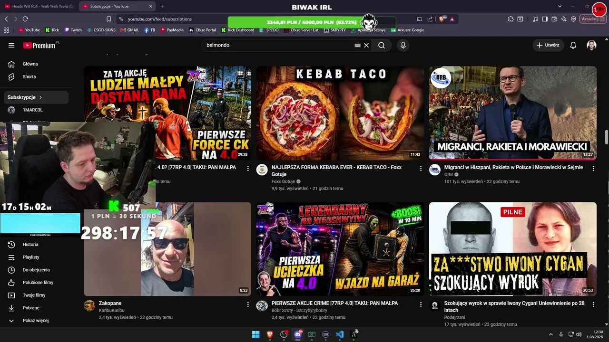
Task: Open the Szokujący wyrok video thumbnail
Action: tap(513, 249)
